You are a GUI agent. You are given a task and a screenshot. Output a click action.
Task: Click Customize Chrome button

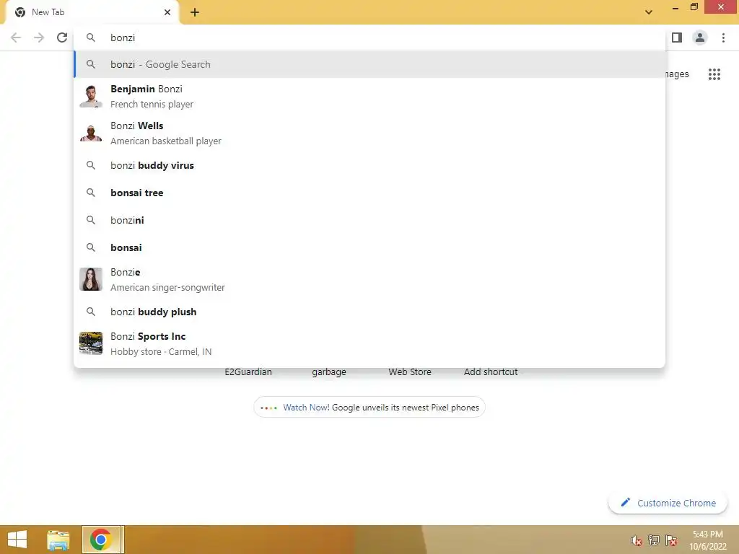668,503
